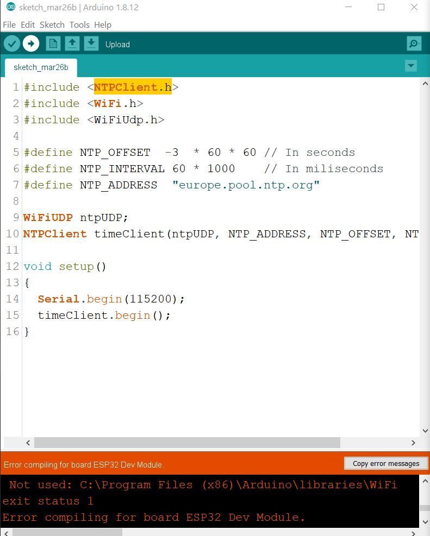Click the timeClient.begin() line
Screen dimensions: 430x536
[104, 315]
